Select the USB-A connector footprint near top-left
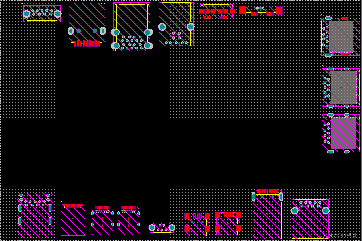The image size is (362, 241). 87,23
